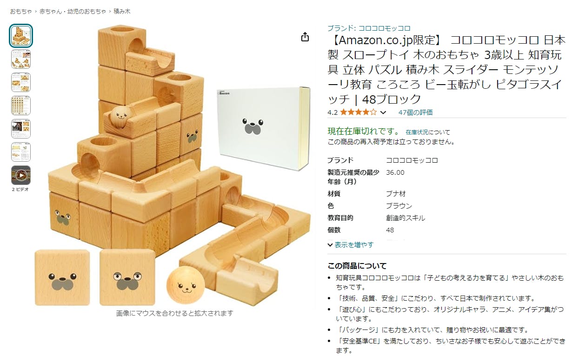Go to 赤ちゃん・幼児のおもちゃ breadcrumb
The width and height of the screenshot is (571, 356).
pyautogui.click(x=73, y=11)
